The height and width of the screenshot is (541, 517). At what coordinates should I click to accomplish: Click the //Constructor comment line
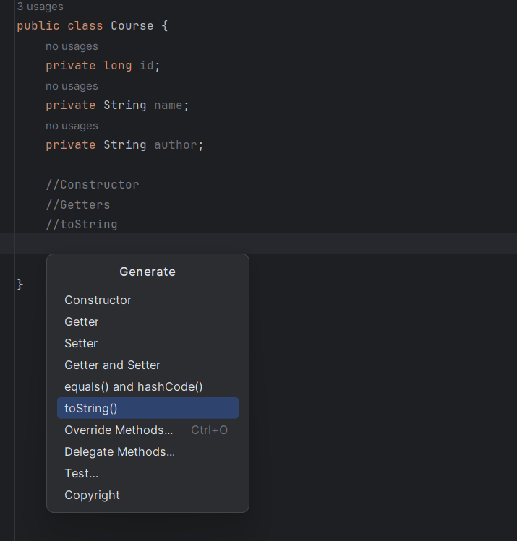tap(93, 185)
